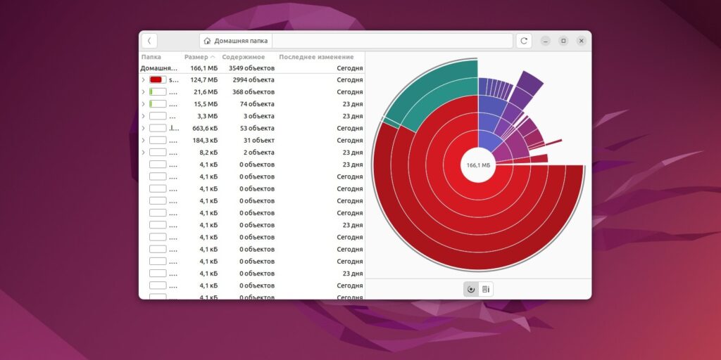This screenshot has height=360, width=721.
Task: Click the 31 объект cell
Action: tap(259, 140)
